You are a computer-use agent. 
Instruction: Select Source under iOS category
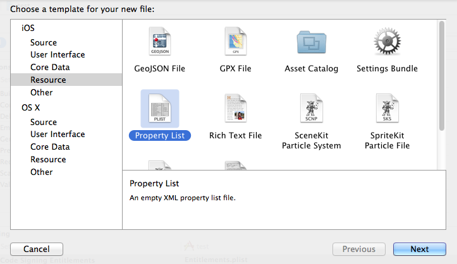44,42
